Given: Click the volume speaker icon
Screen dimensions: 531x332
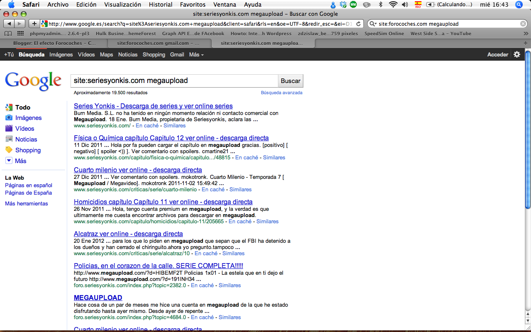Looking at the screenshot, I should click(x=404, y=5).
